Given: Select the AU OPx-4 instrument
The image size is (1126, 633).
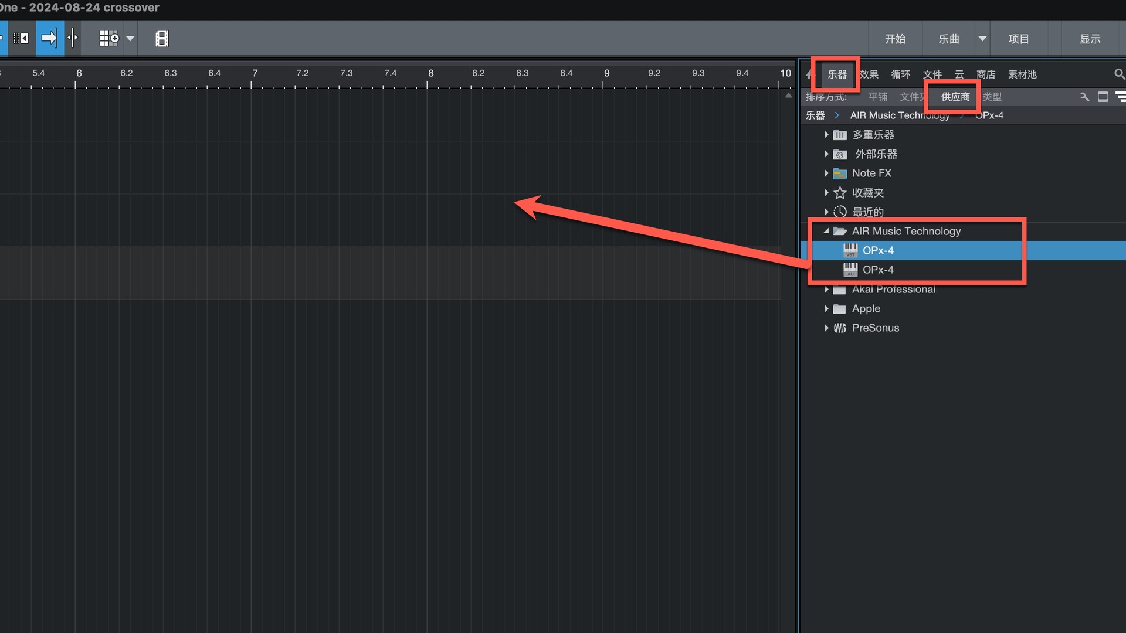Looking at the screenshot, I should [878, 270].
